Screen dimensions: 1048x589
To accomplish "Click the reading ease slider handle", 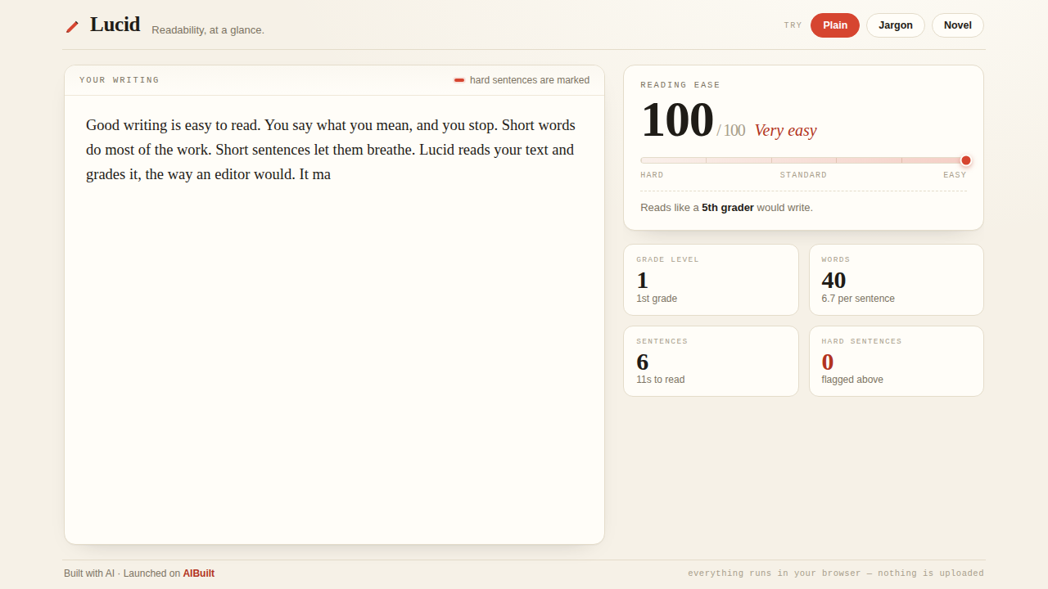I will [966, 160].
